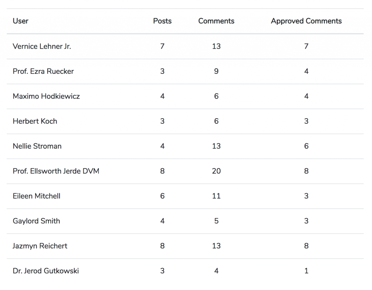The width and height of the screenshot is (372, 290).
Task: Select Maximo Hodkiewicz in the table
Action: 46,96
